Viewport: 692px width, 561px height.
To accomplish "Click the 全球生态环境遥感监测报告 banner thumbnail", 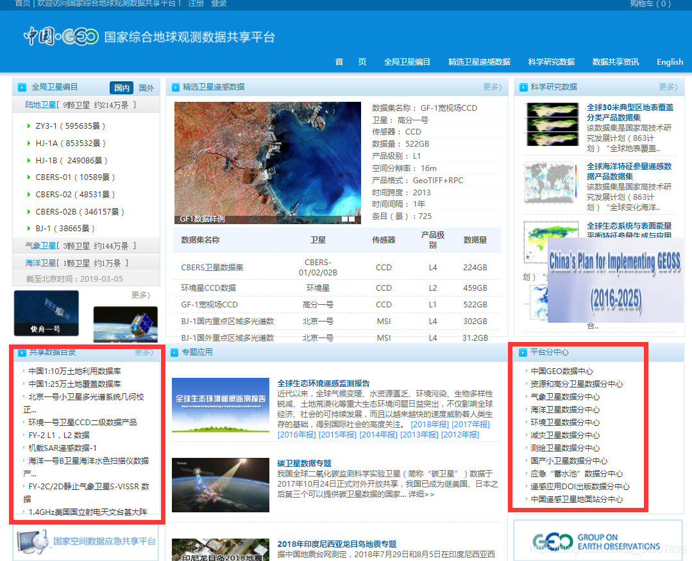I will [220, 405].
